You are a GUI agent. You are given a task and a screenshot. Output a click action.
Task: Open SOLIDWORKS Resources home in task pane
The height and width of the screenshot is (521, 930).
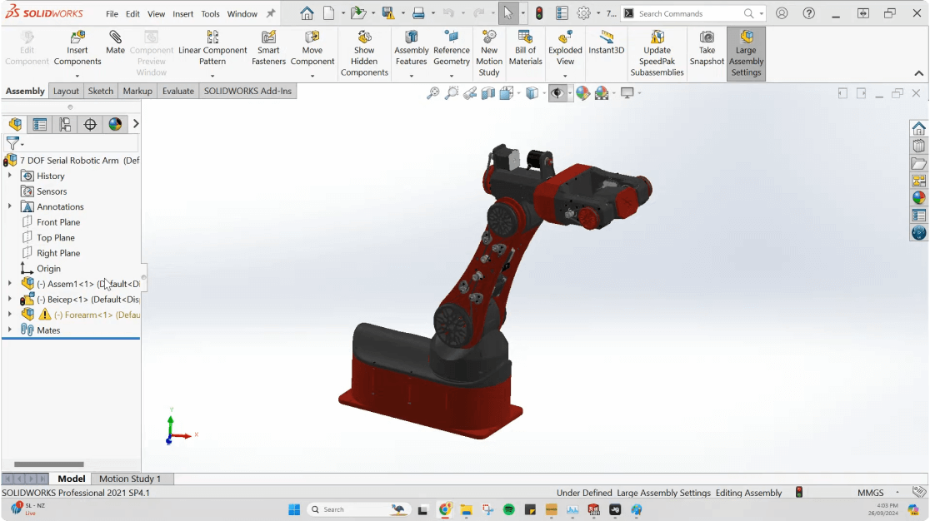[x=918, y=128]
